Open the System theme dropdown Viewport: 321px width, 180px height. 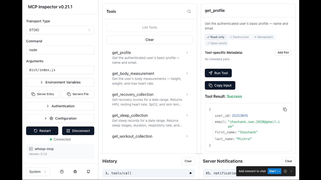pyautogui.click(x=38, y=172)
